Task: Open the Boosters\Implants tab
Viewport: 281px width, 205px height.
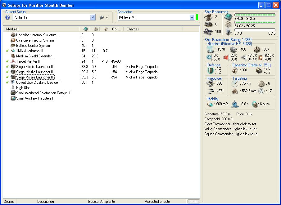Action: 101,202
